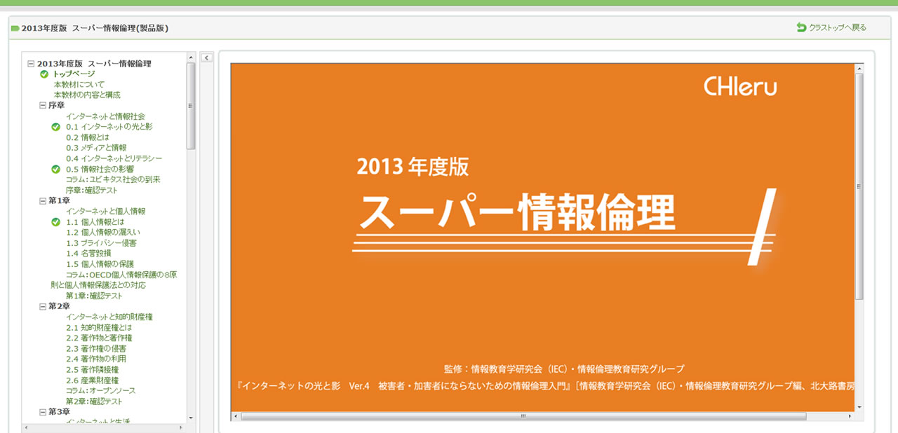Click the CHIeru logo on the slide

(x=740, y=86)
